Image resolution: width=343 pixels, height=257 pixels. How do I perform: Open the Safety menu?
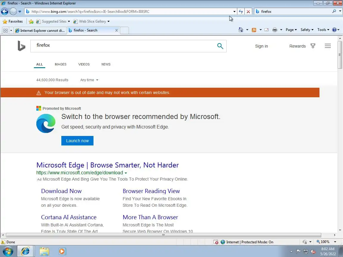(307, 30)
